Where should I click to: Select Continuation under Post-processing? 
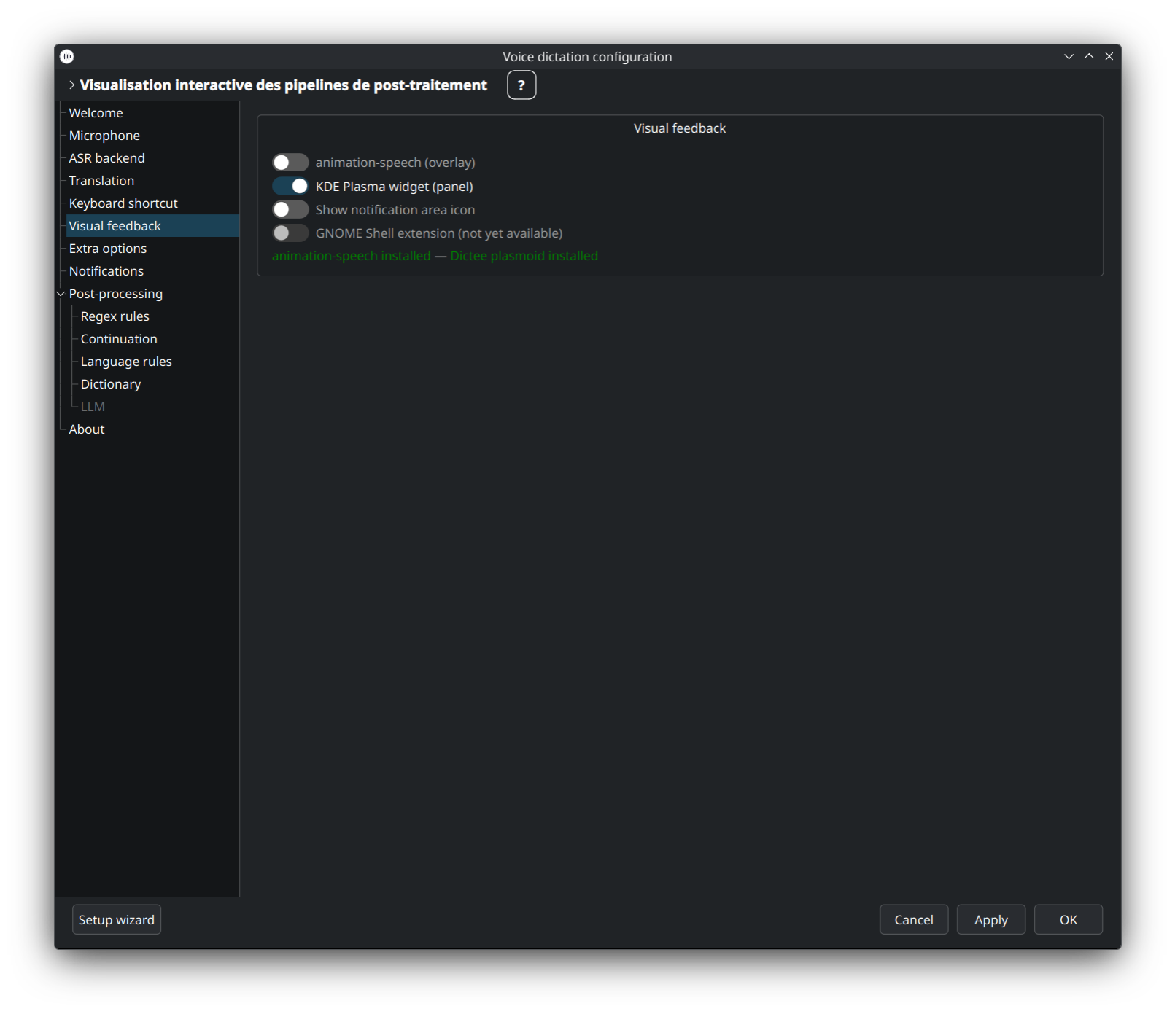point(119,339)
